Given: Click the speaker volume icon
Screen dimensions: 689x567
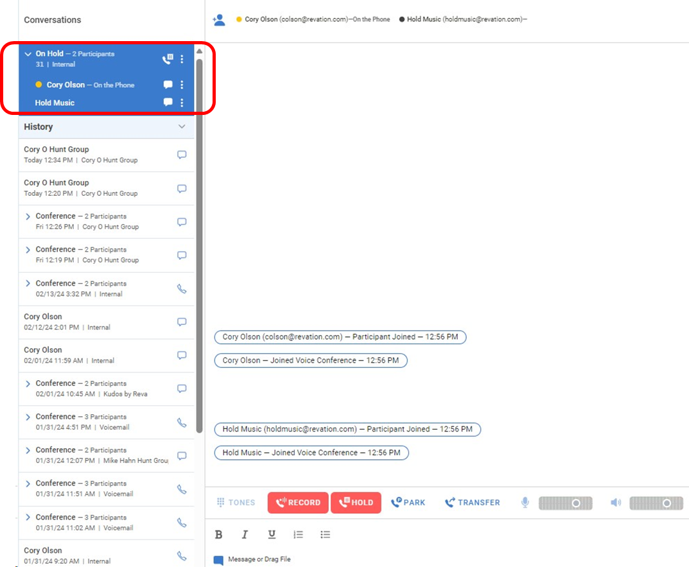Looking at the screenshot, I should point(616,503).
